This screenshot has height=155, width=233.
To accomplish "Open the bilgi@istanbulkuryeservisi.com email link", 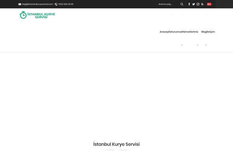I will tap(37, 4).
